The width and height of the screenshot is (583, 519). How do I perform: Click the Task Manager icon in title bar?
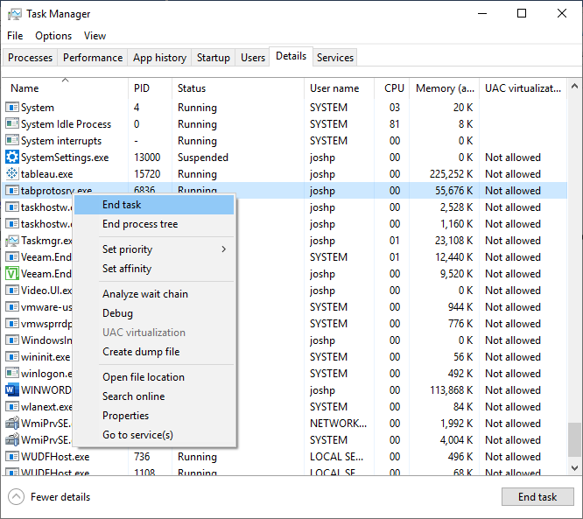15,14
